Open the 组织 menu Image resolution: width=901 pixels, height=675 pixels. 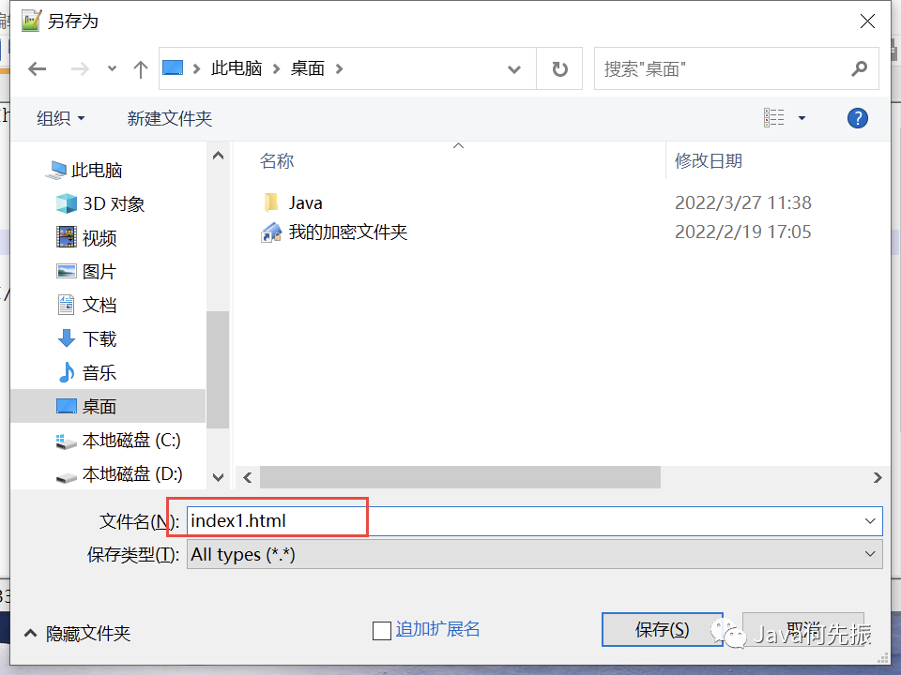tap(60, 118)
